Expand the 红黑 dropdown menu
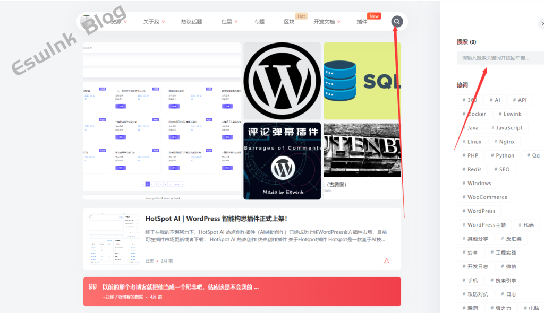 coord(229,22)
